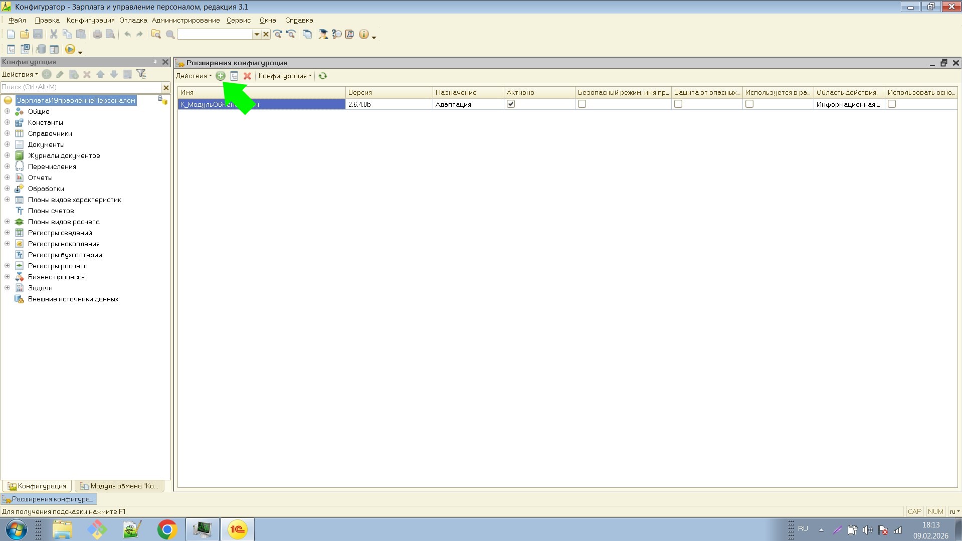
Task: Click the filter icon in the Configuration panel
Action: (x=141, y=74)
